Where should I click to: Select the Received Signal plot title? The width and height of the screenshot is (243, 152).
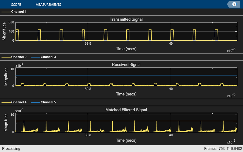coord(126,64)
